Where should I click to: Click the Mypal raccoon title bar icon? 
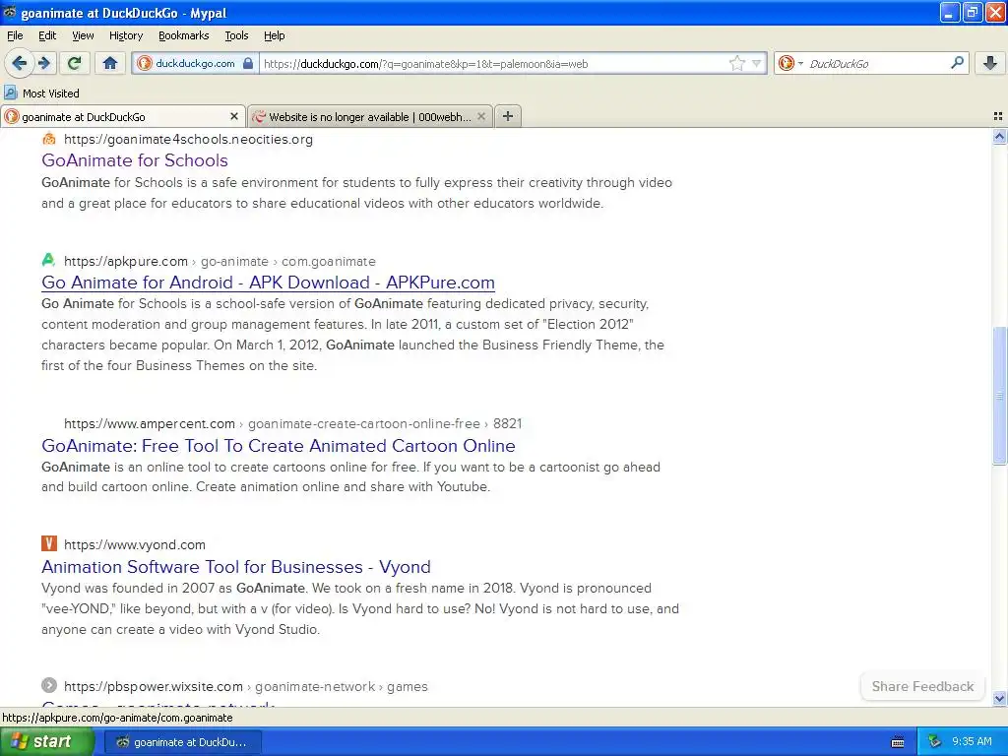tap(9, 12)
